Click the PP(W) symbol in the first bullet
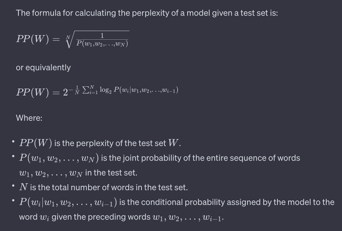The height and width of the screenshot is (231, 342). (36, 143)
